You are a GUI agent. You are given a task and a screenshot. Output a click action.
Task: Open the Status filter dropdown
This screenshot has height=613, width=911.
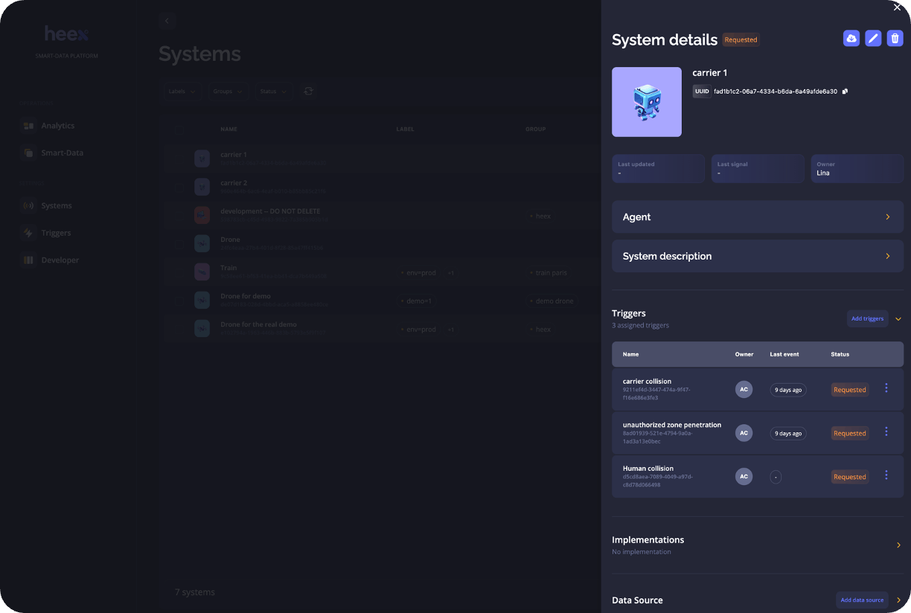273,92
